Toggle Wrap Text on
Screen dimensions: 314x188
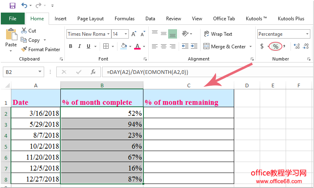218,34
